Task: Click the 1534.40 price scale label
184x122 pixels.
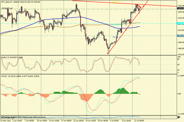Action: click(x=181, y=18)
